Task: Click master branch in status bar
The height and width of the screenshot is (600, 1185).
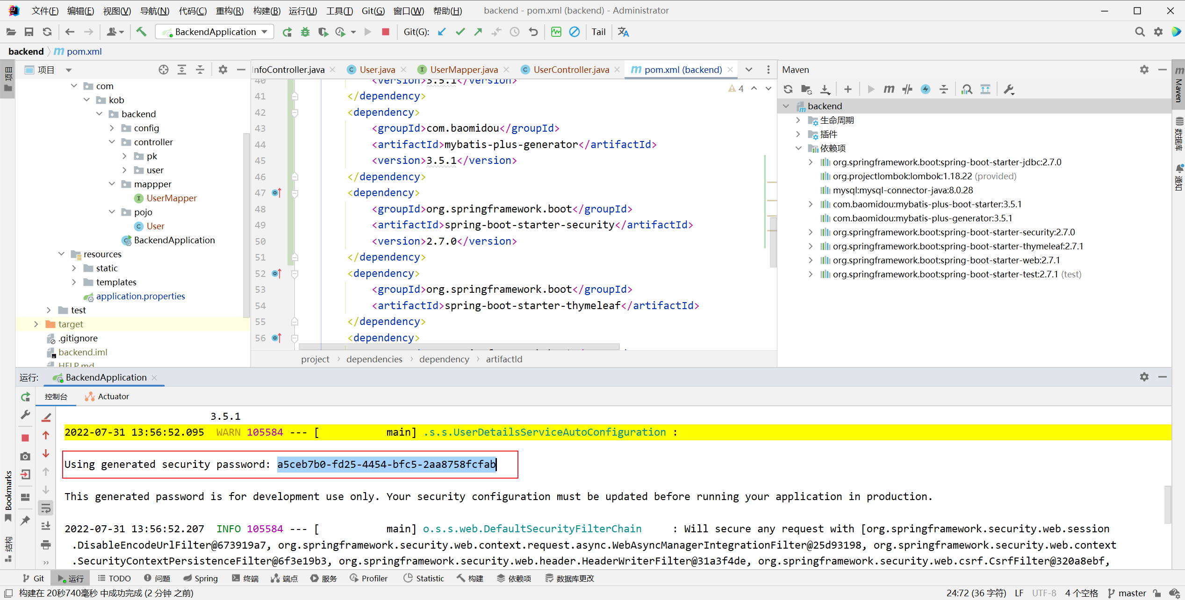Action: tap(1127, 593)
